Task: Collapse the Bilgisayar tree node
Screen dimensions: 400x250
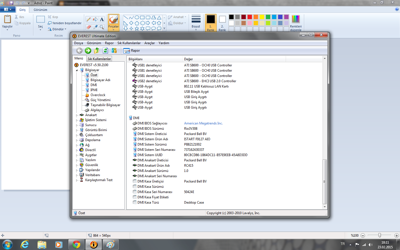Action: click(x=77, y=70)
